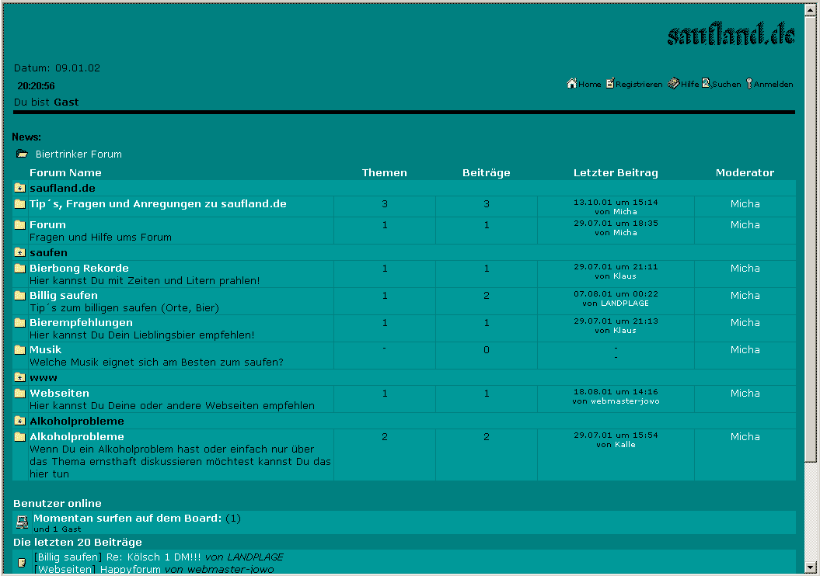
Task: Click the folder icon for Musik
Action: 20,349
